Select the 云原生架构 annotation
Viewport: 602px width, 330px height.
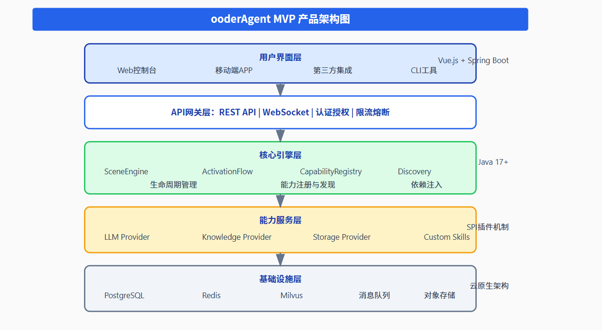tap(490, 286)
